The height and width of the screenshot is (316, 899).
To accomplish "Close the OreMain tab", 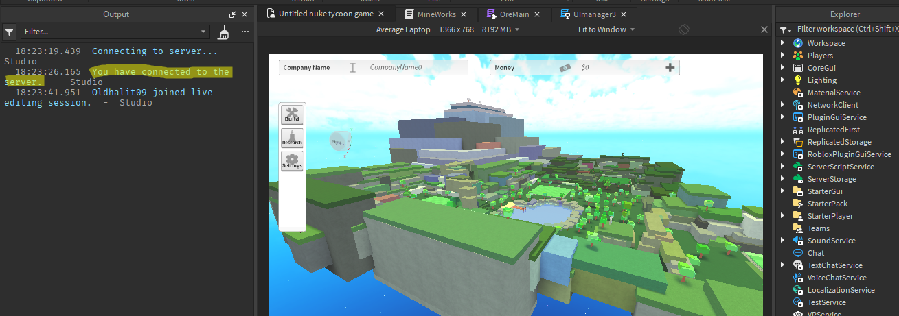I will pyautogui.click(x=537, y=14).
